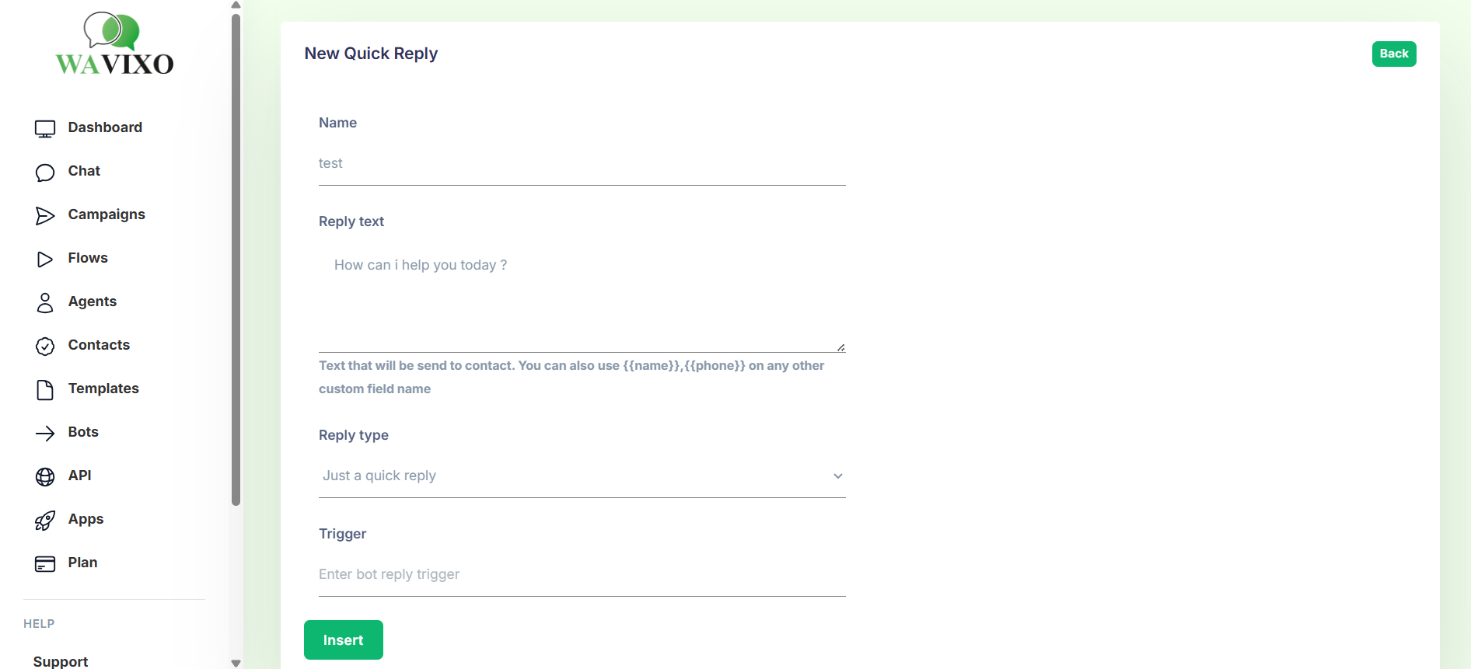The image size is (1471, 669).
Task: Click the Apps rocket icon
Action: [45, 521]
